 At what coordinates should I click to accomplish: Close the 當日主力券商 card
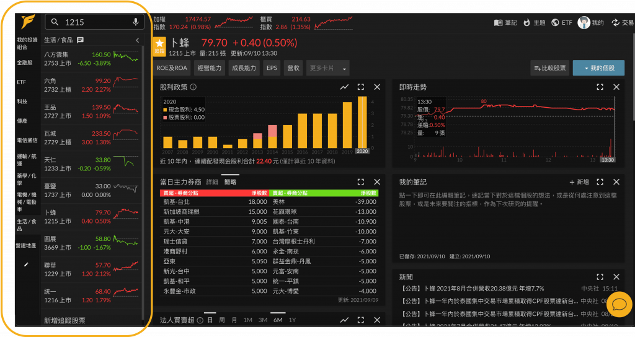click(x=377, y=182)
